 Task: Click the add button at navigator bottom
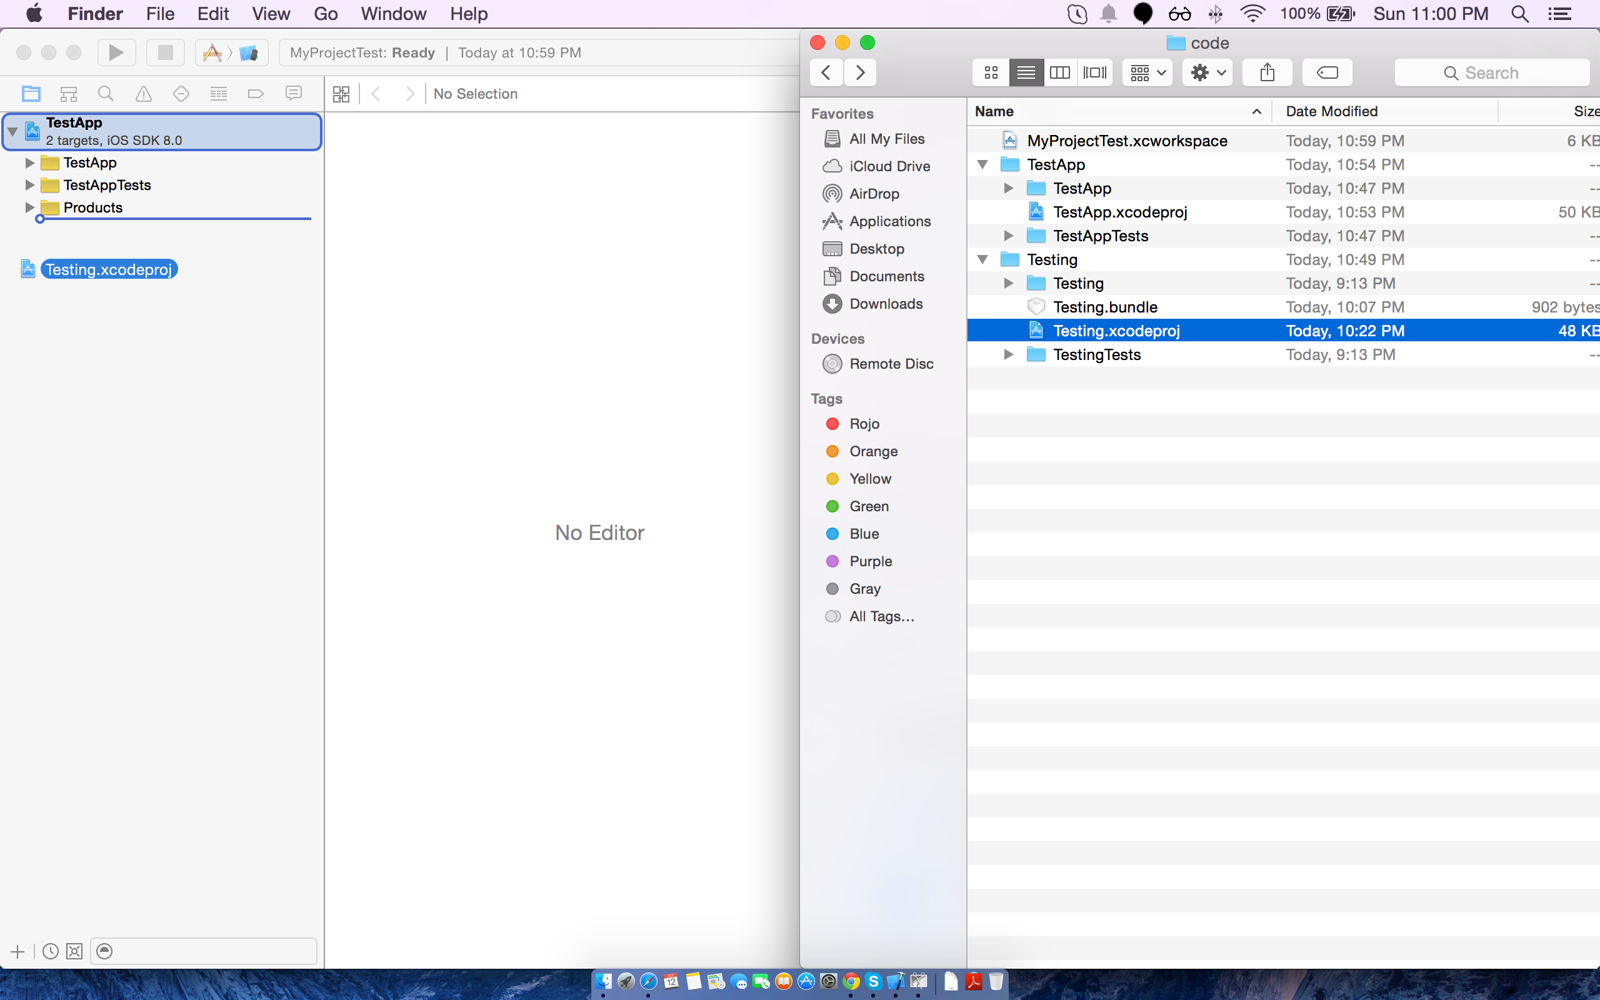click(18, 951)
